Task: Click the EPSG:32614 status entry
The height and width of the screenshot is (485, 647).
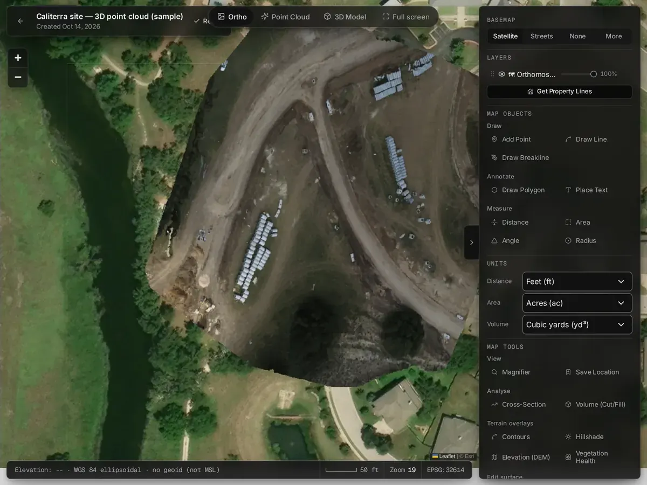Action: [445, 470]
